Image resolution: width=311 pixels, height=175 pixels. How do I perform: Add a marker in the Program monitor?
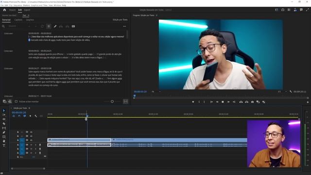193,102
